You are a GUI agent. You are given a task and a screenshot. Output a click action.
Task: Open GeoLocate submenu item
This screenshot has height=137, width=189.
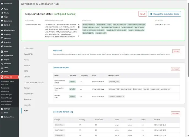click(x=5, y=85)
